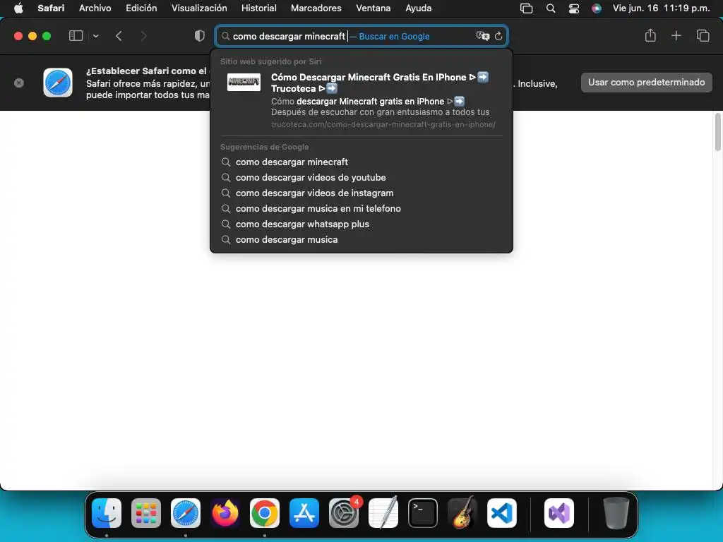Open the App Store from the Dock
The height and width of the screenshot is (542, 723).
[304, 513]
